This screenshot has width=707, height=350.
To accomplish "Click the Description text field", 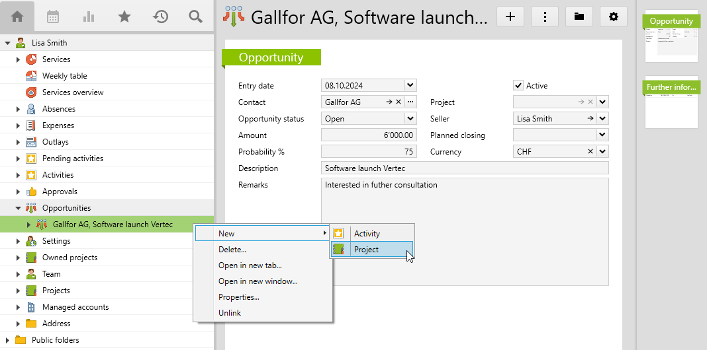I will point(464,168).
